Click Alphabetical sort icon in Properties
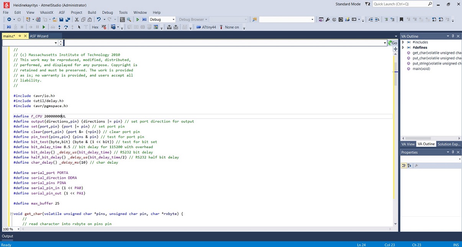Image resolution: width=462 pixels, height=247 pixels. [x=409, y=166]
